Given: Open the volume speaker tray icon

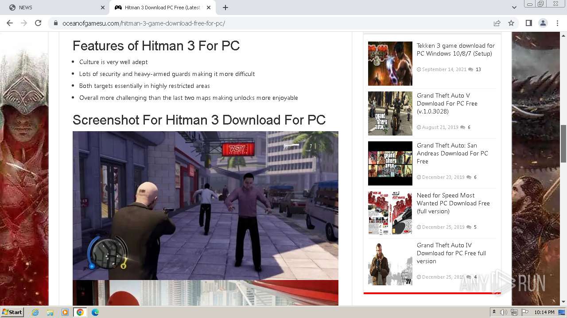Looking at the screenshot, I should 504,312.
